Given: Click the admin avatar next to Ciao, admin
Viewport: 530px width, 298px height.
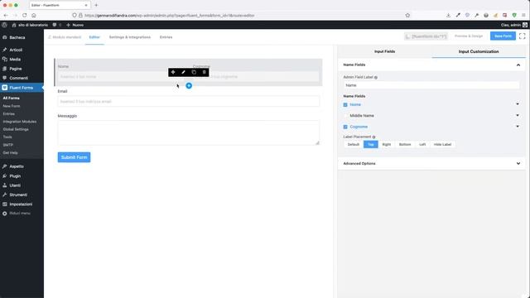Looking at the screenshot, I should [525, 25].
